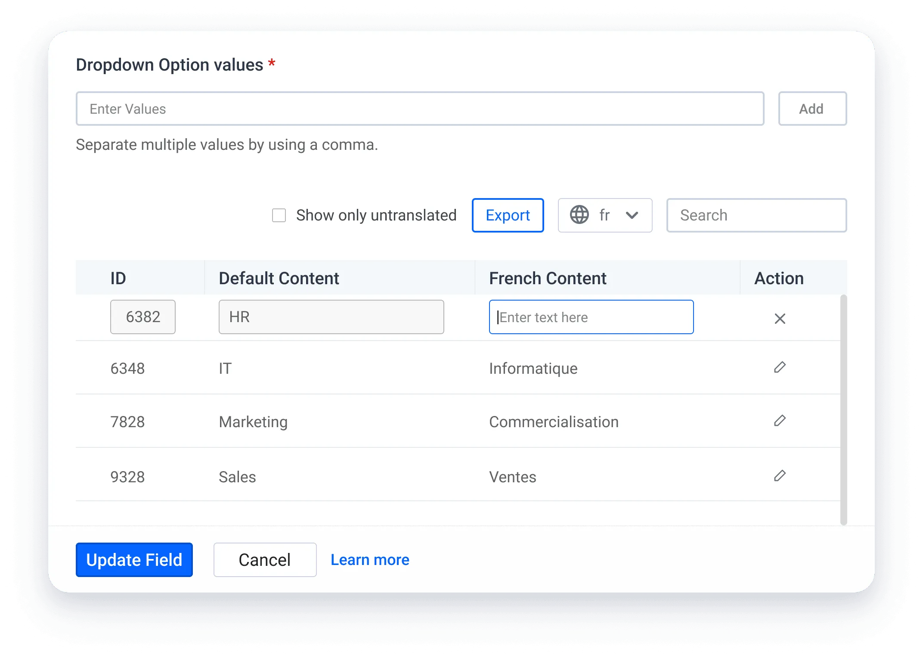The height and width of the screenshot is (658, 923).
Task: Click the ID field showing 6382
Action: [142, 317]
